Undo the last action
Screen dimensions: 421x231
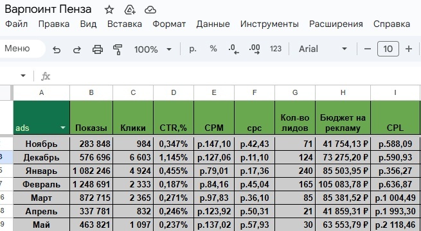click(x=57, y=49)
